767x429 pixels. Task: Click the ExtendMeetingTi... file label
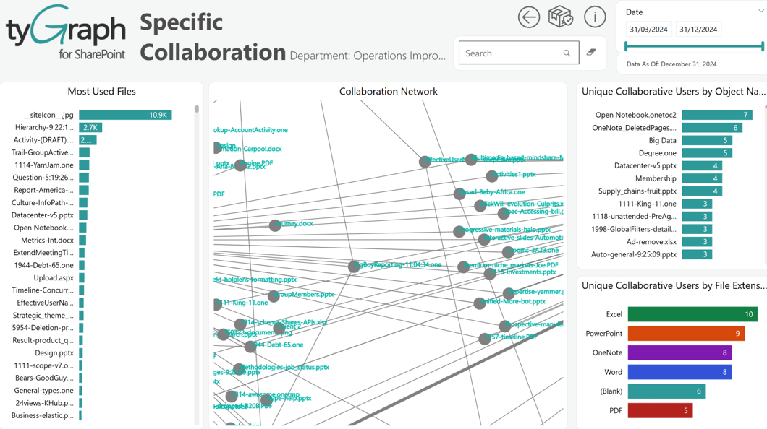[43, 253]
